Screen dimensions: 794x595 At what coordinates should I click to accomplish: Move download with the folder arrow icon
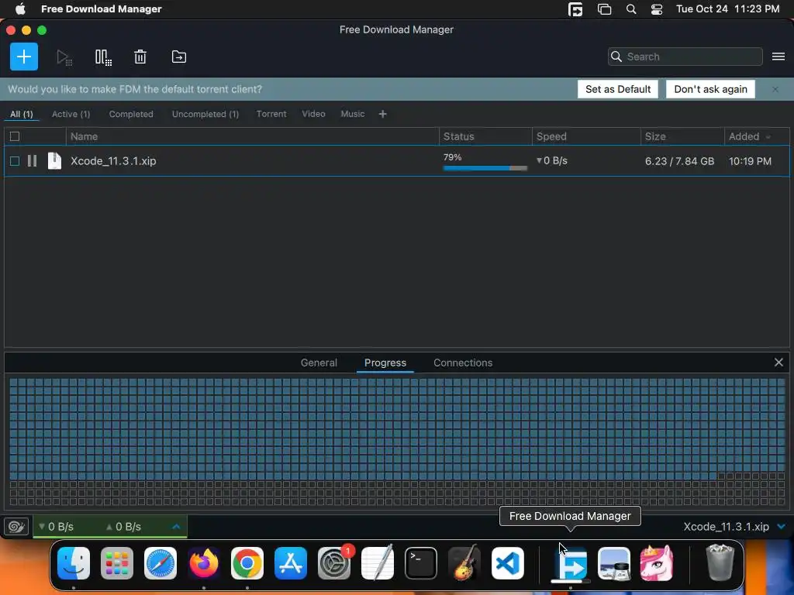tap(179, 57)
